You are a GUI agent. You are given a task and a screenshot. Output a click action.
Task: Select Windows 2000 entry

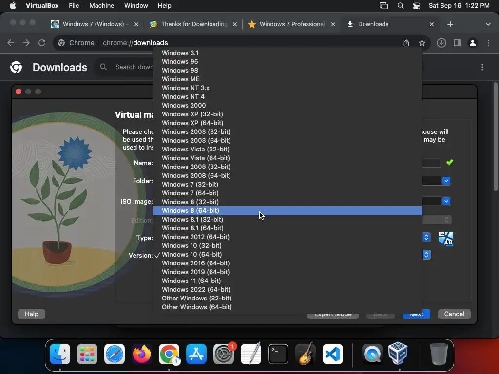[288, 105]
